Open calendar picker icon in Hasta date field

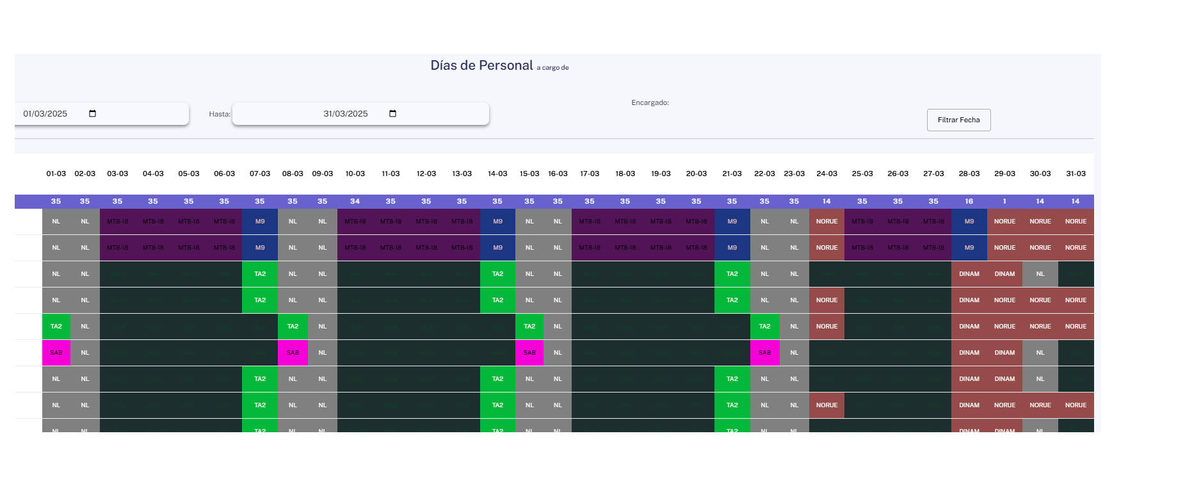[392, 114]
